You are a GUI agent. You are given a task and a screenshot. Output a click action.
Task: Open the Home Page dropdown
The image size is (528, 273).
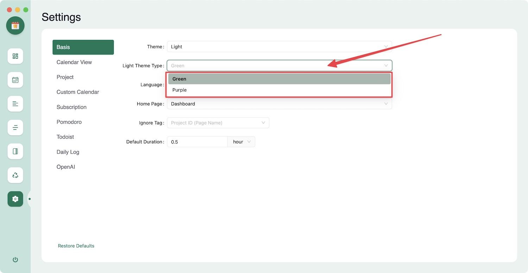click(279, 104)
